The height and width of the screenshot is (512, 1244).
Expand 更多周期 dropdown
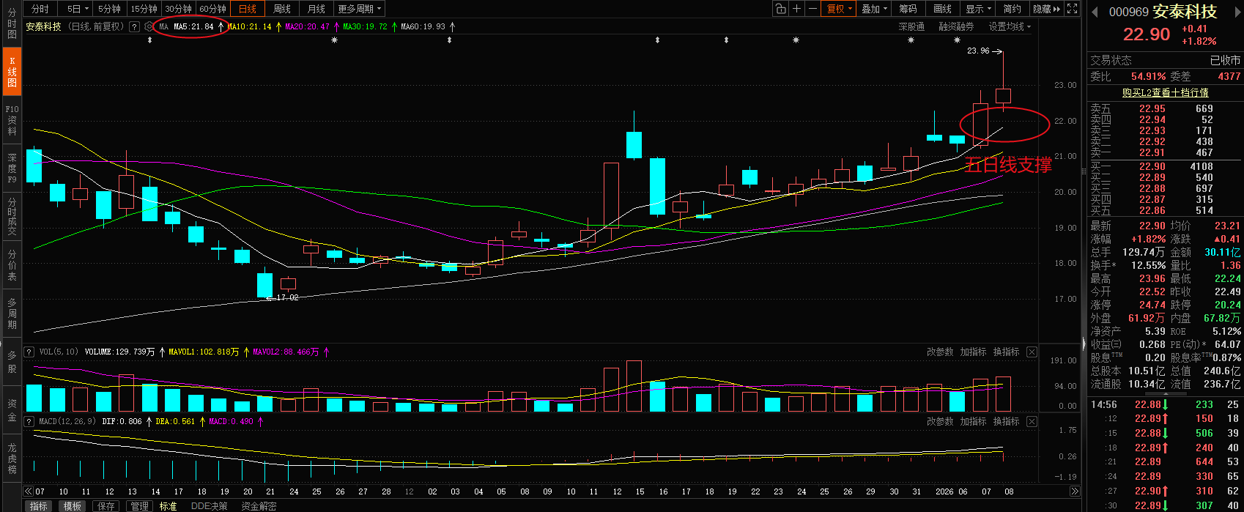(x=360, y=9)
